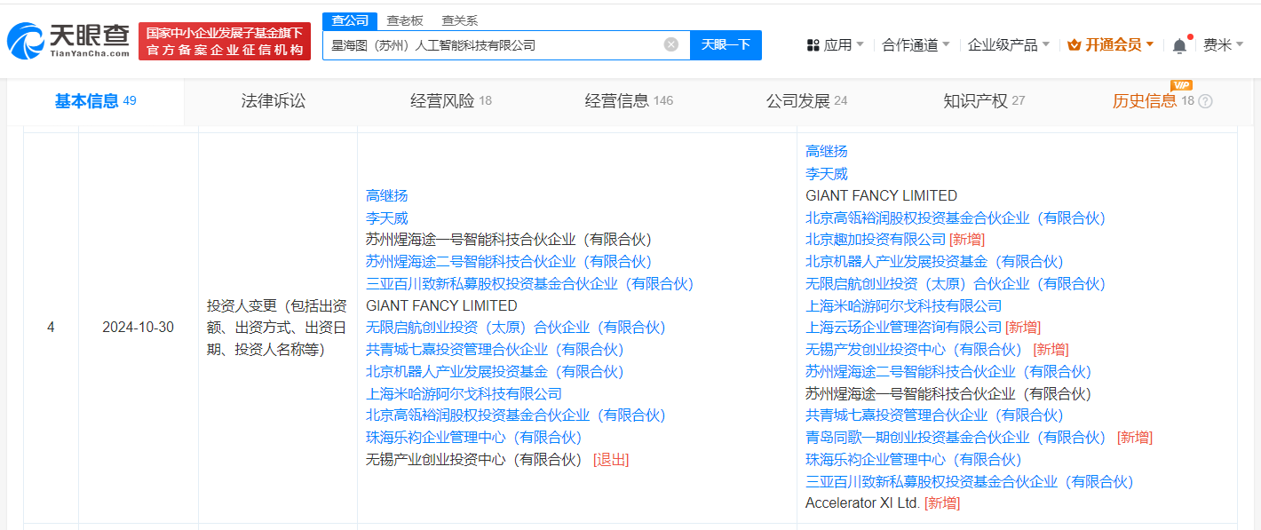Open 李天威 link in before-change column

(x=387, y=218)
